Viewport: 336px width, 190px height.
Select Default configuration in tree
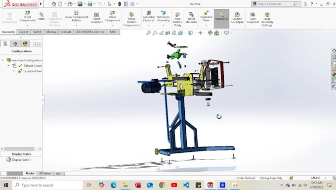(x=32, y=65)
